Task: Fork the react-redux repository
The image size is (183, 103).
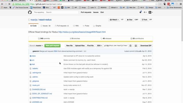Action: pos(144,20)
